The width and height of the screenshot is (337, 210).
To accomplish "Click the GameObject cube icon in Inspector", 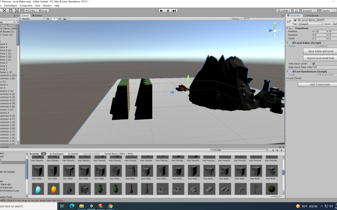I will pyautogui.click(x=289, y=21).
